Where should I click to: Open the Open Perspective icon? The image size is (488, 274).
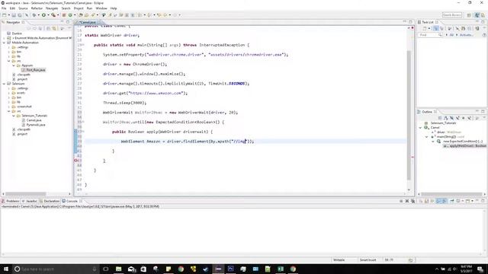(469, 15)
